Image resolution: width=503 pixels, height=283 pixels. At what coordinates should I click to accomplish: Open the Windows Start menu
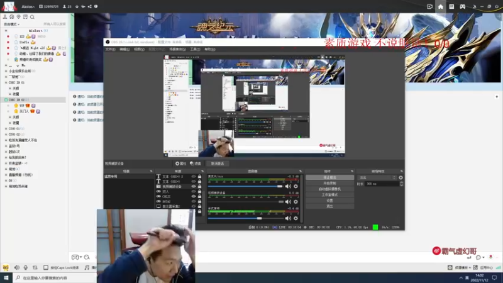[x=6, y=277]
